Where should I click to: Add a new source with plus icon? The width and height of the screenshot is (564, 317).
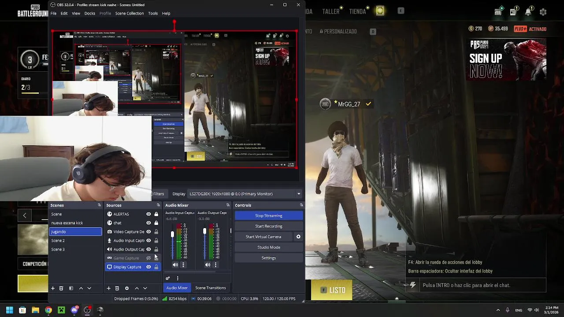[108, 288]
